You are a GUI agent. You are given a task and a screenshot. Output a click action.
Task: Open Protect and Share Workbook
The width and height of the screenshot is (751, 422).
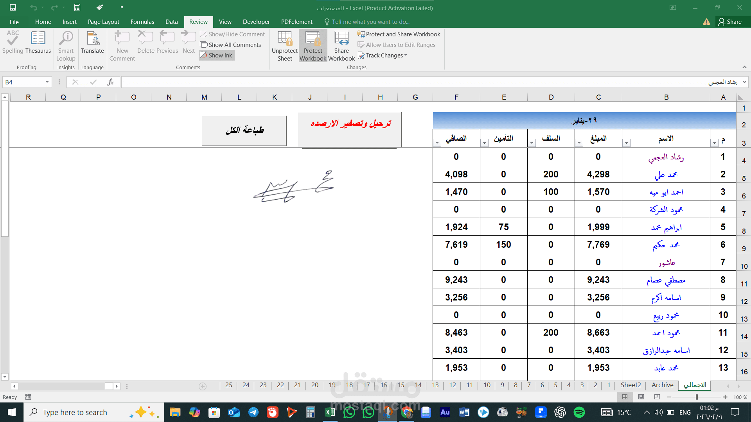coord(399,34)
